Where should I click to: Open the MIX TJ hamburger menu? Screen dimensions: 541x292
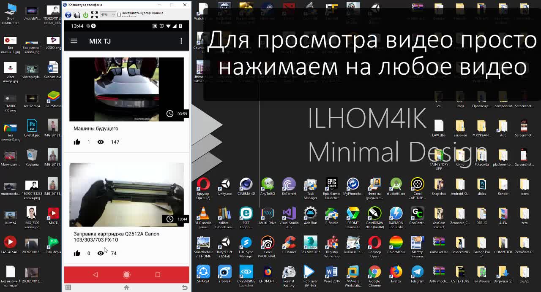74,41
